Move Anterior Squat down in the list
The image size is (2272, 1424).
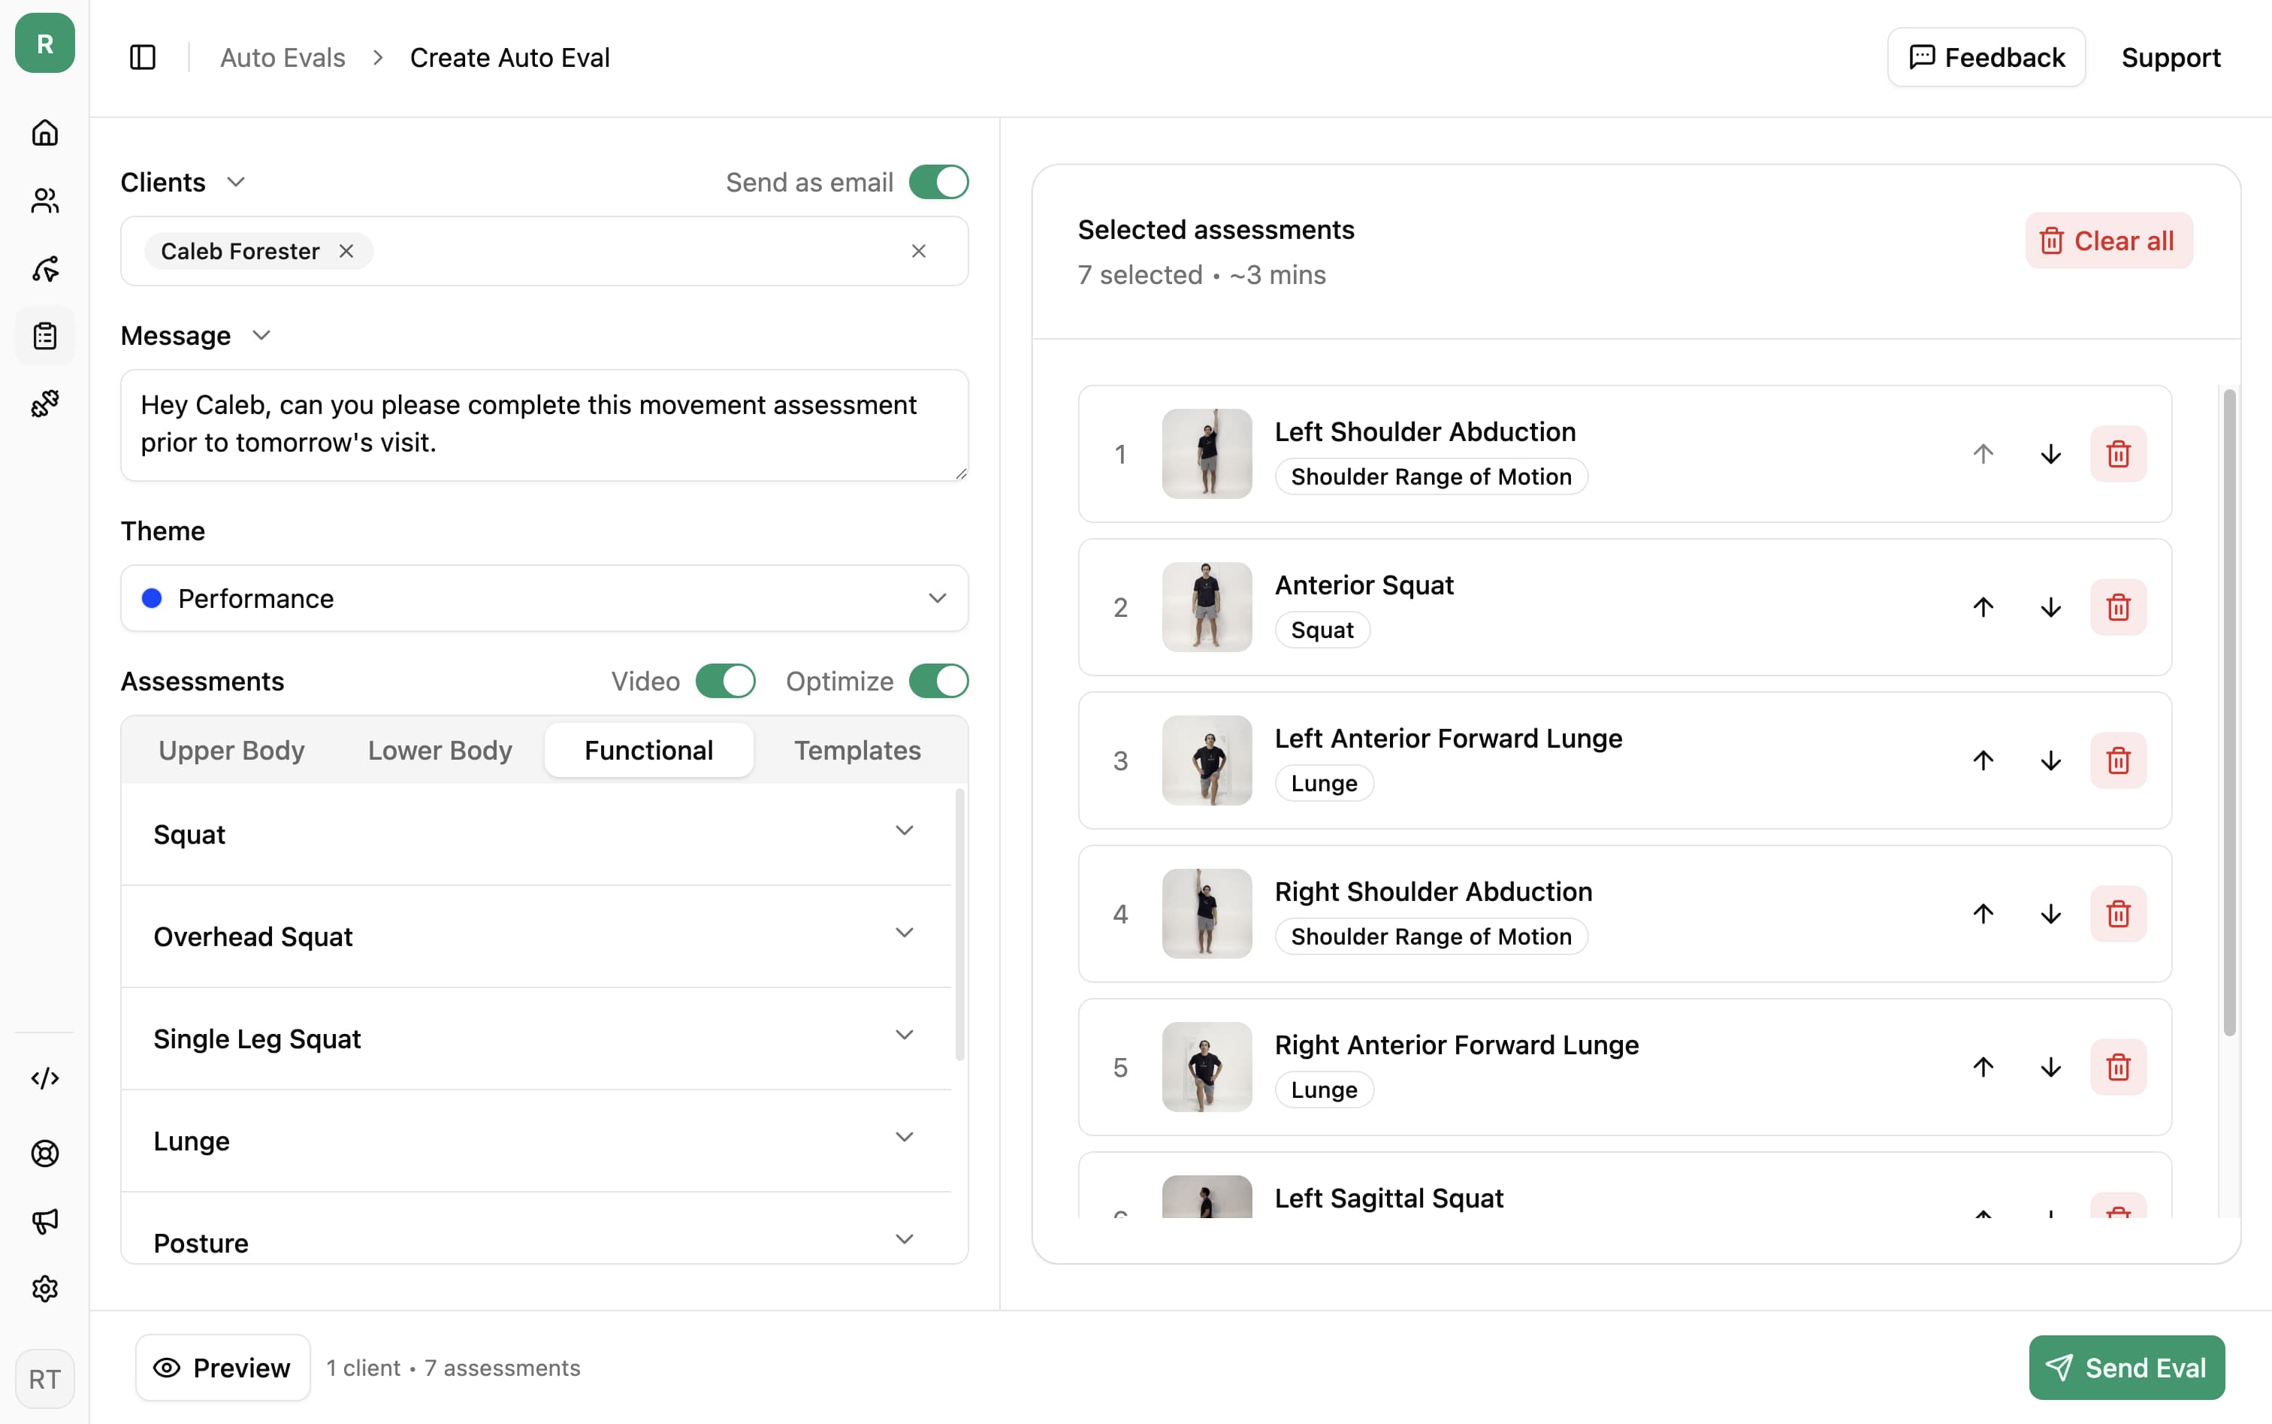2050,607
